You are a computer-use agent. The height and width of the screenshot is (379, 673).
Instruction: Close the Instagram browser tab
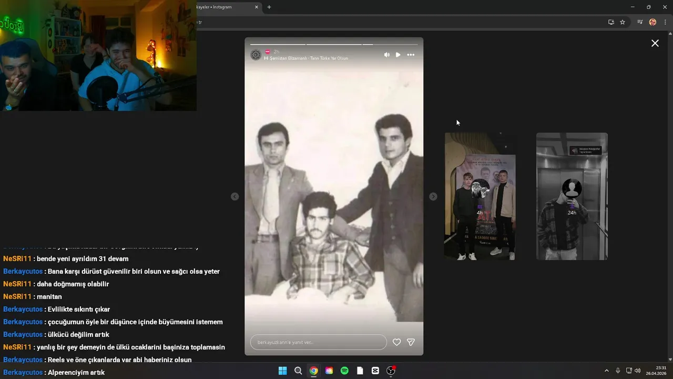click(257, 7)
